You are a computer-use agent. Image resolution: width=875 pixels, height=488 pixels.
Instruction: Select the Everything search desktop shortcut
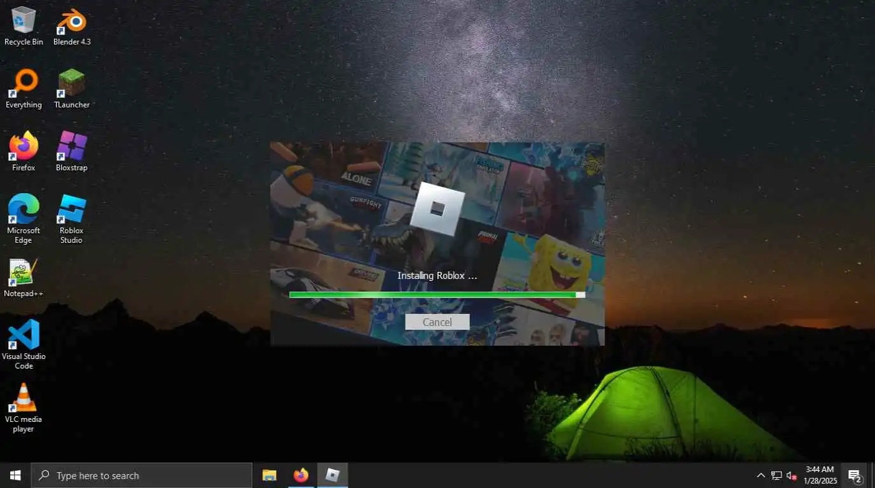point(24,89)
